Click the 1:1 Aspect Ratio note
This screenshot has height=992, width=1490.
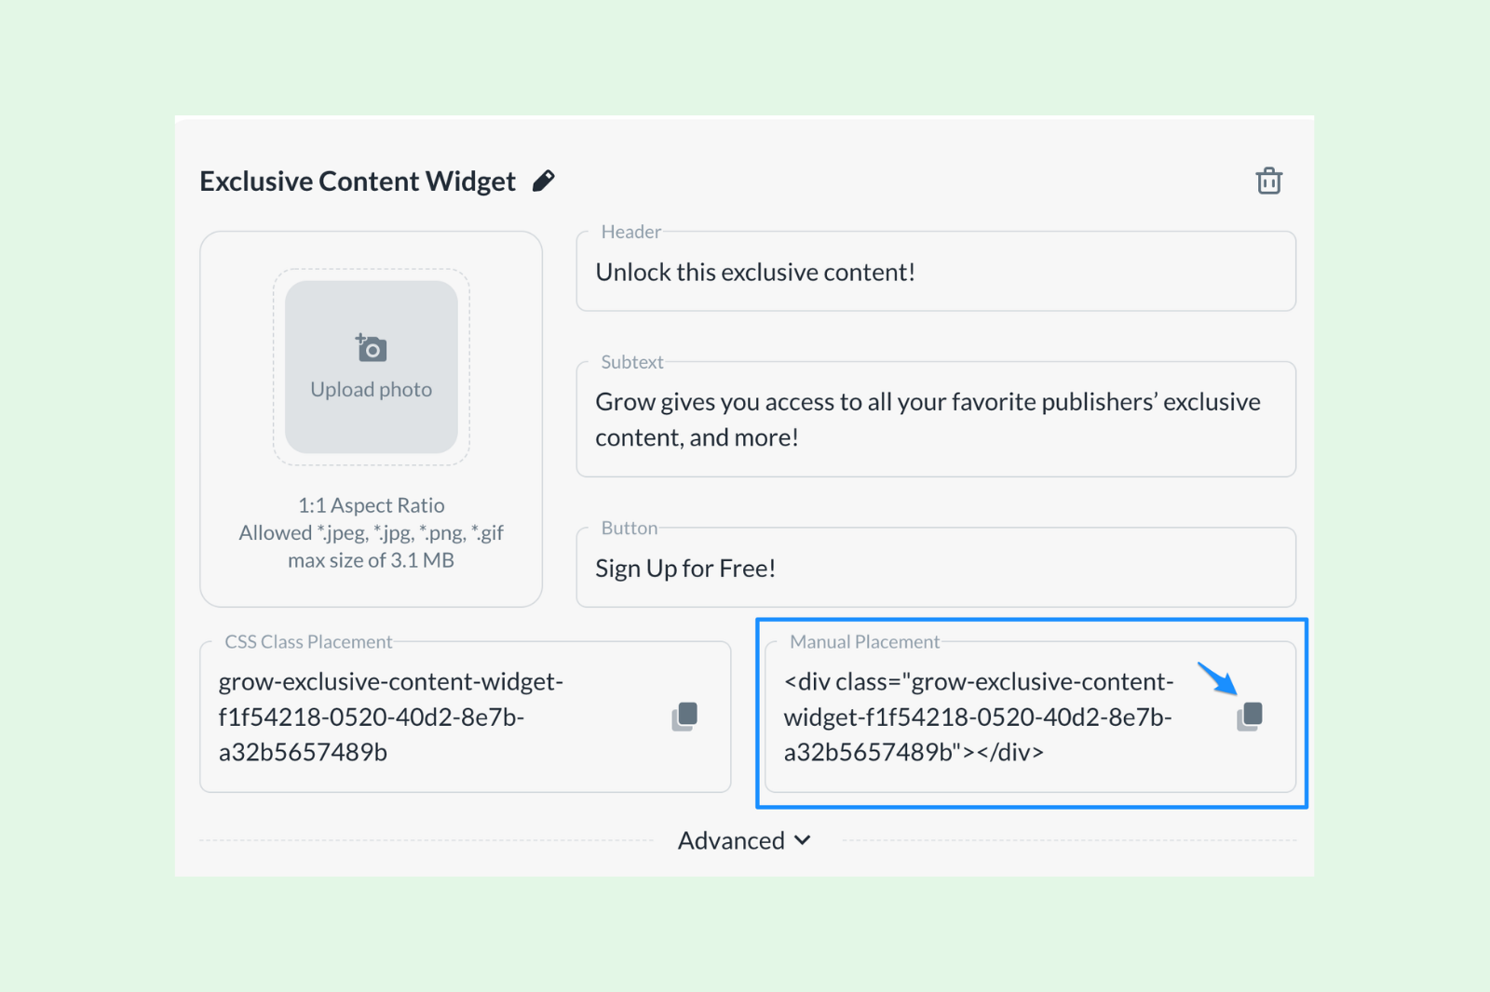(x=371, y=505)
